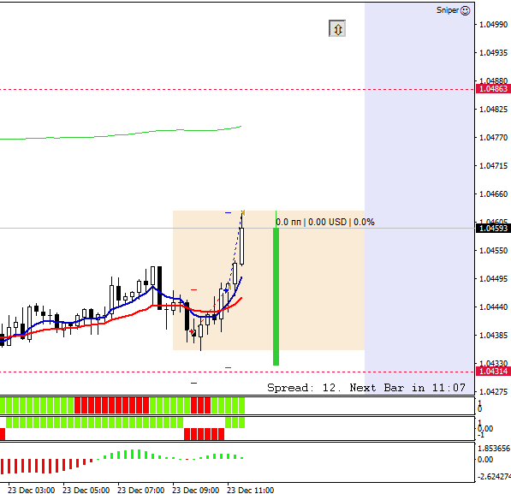This screenshot has height=500, width=511.
Task: Click the 23 Dec 09:00 time label
Action: coord(195,491)
